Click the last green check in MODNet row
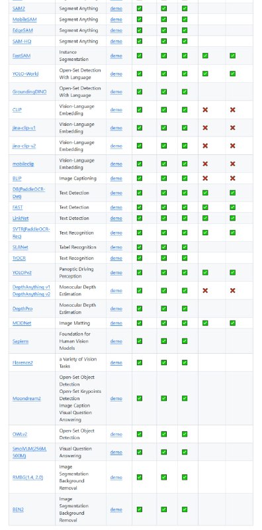This screenshot has height=530, width=262. [x=232, y=323]
